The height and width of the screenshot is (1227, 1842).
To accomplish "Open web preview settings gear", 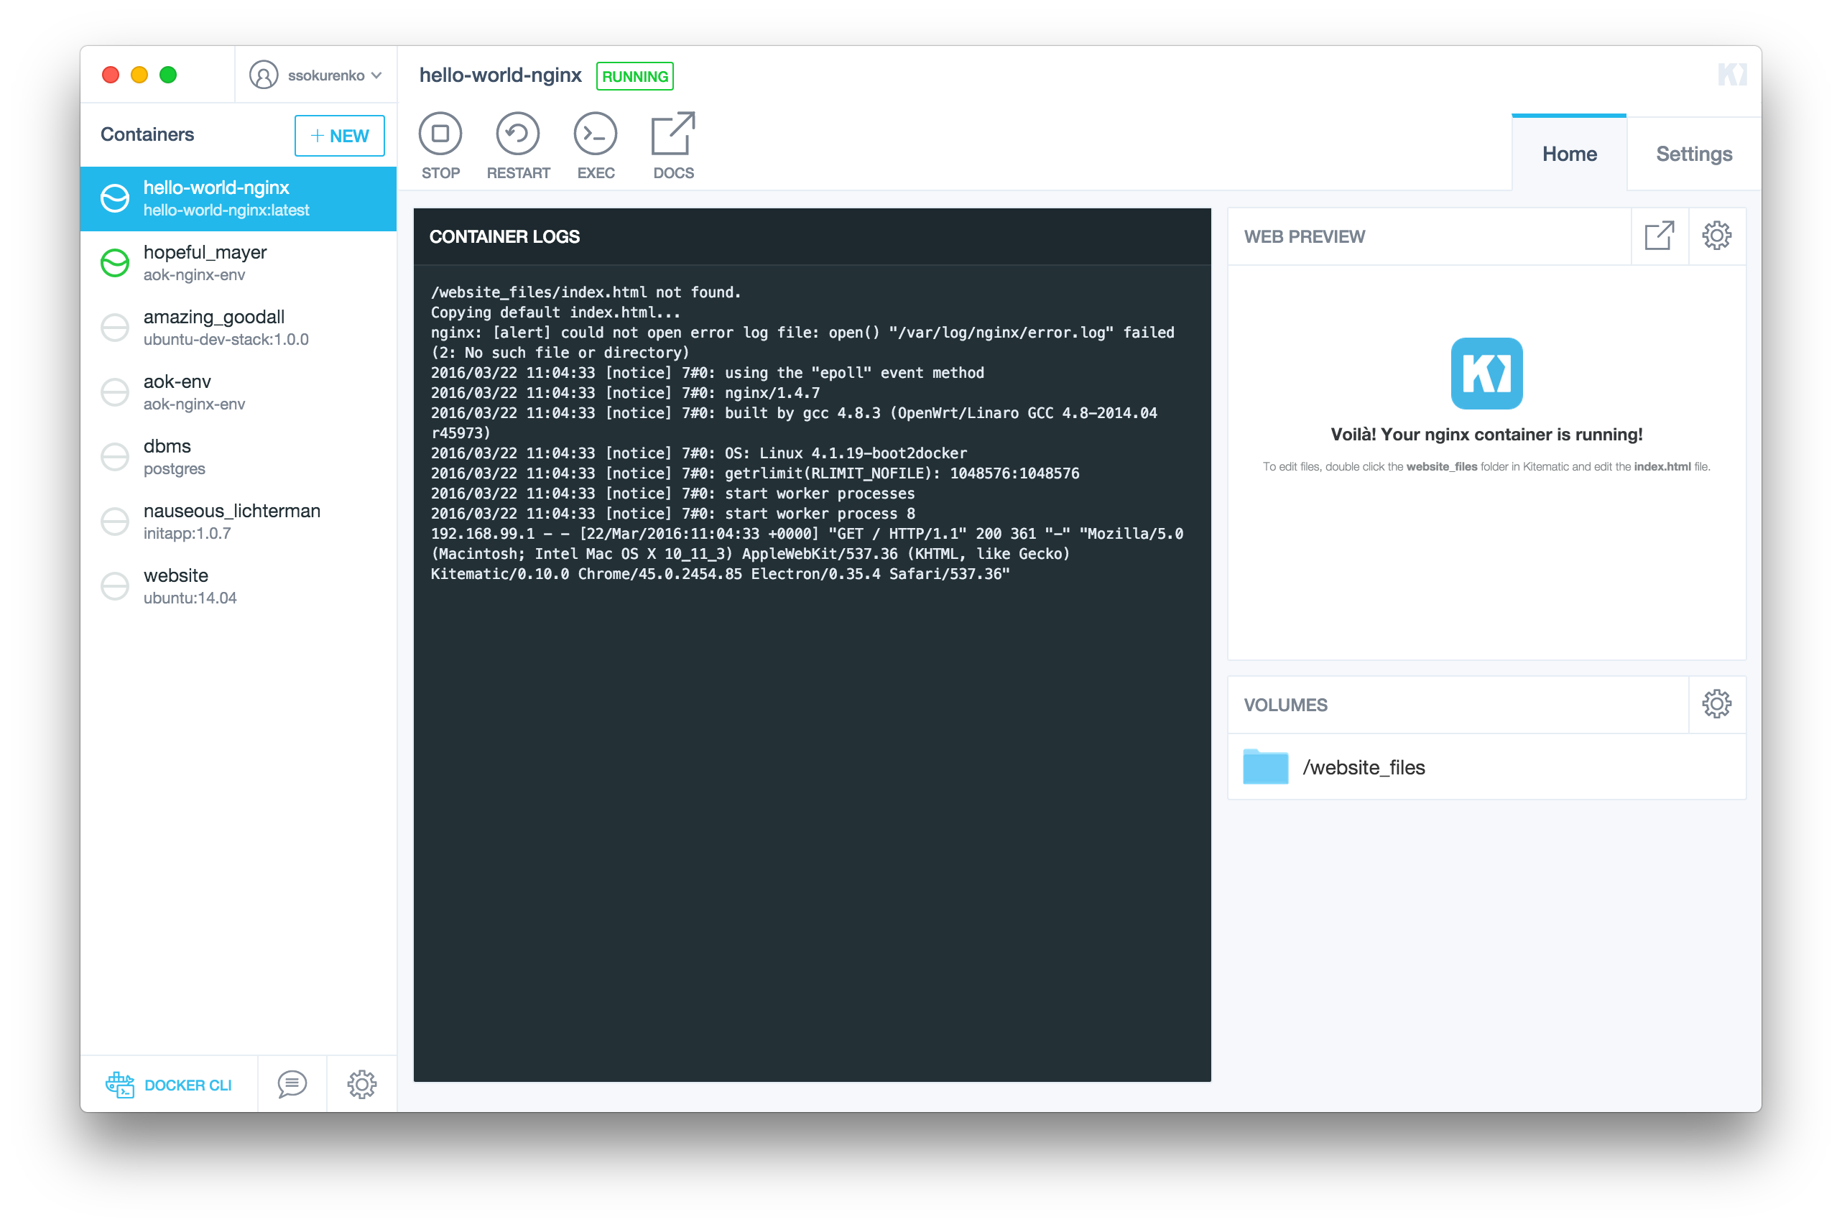I will (1717, 236).
